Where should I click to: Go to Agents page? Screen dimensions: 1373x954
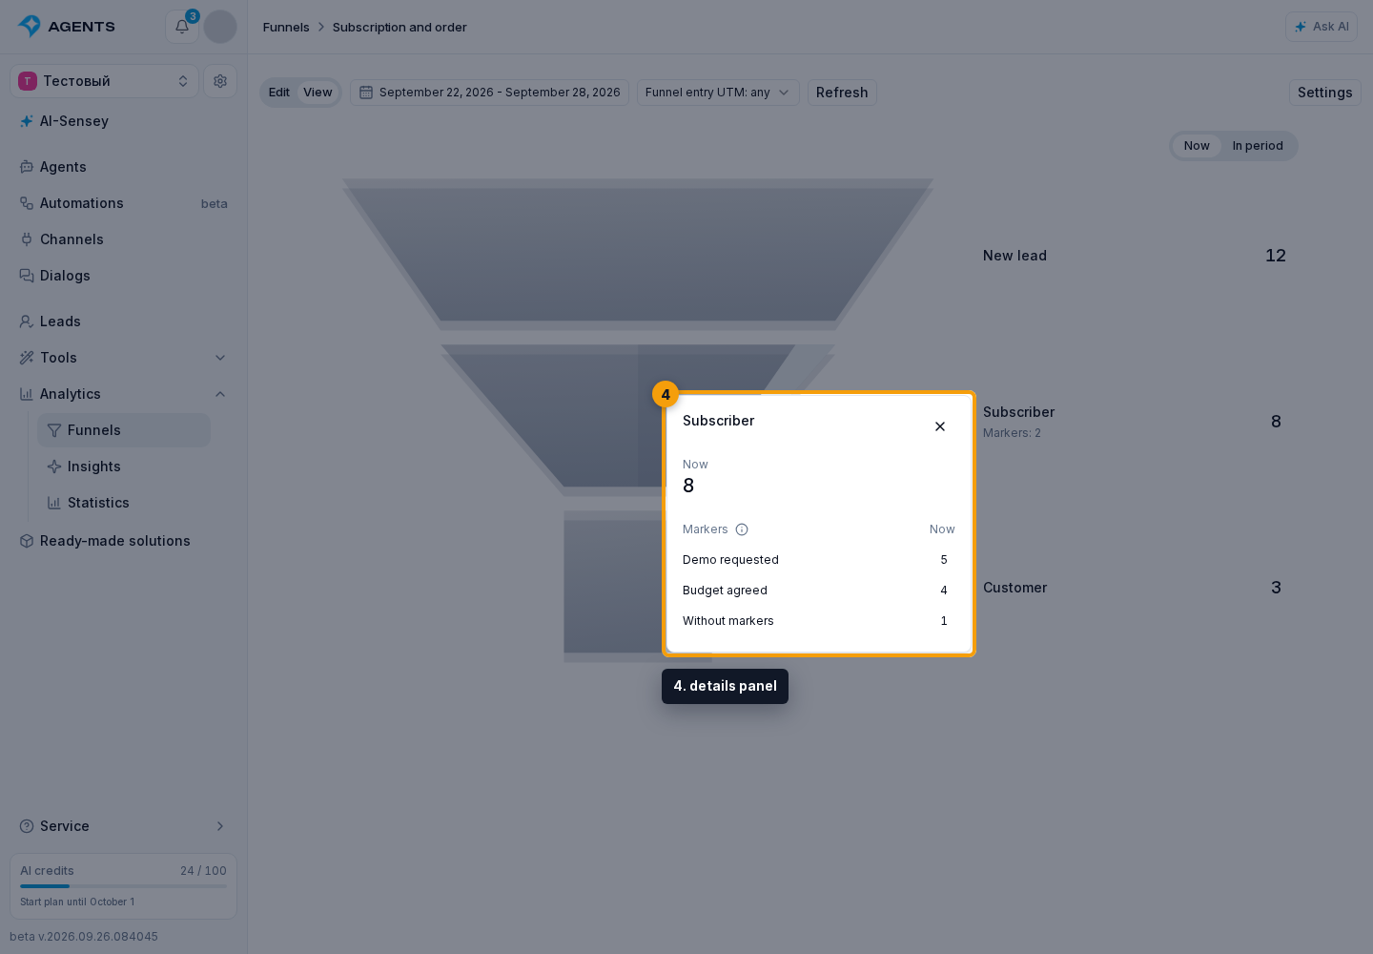coord(124,167)
